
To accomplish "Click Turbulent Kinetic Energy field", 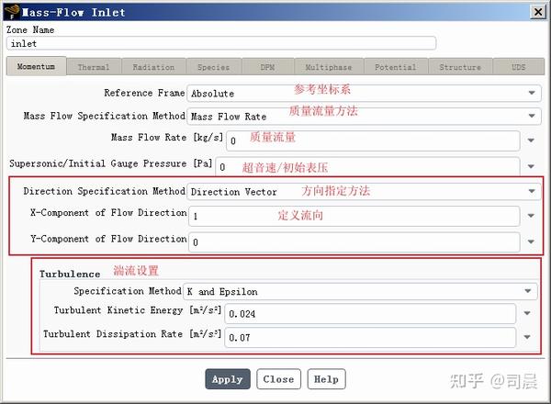I will point(370,313).
